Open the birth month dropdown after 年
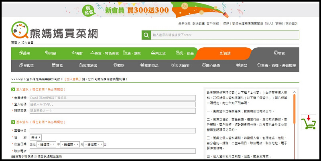Screen dimensions: 321x161 pyautogui.click(x=70, y=145)
